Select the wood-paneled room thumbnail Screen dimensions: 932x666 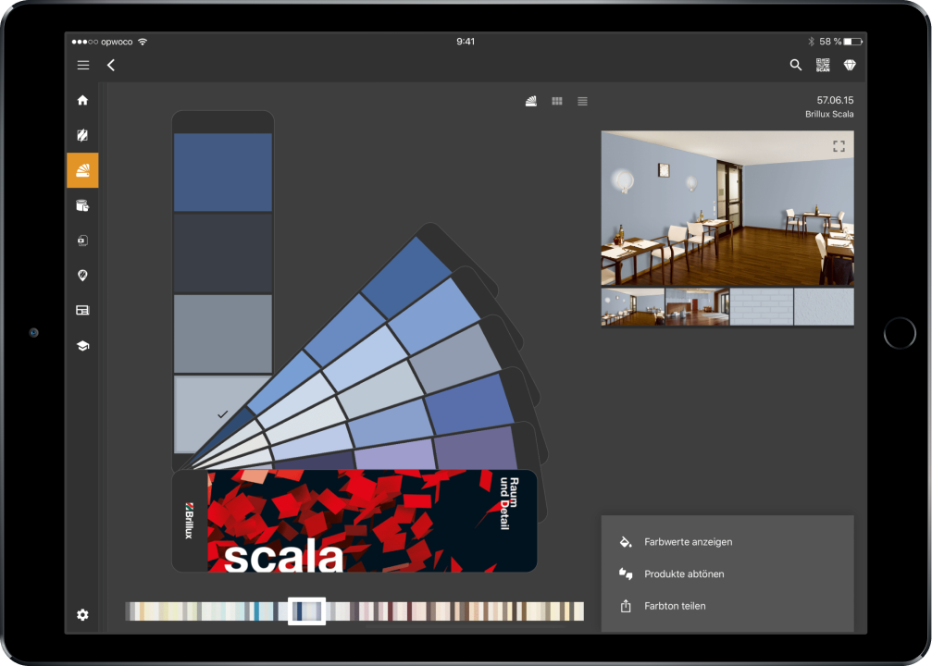(x=697, y=306)
